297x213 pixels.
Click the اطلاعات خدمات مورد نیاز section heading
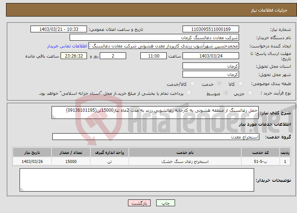point(265,124)
